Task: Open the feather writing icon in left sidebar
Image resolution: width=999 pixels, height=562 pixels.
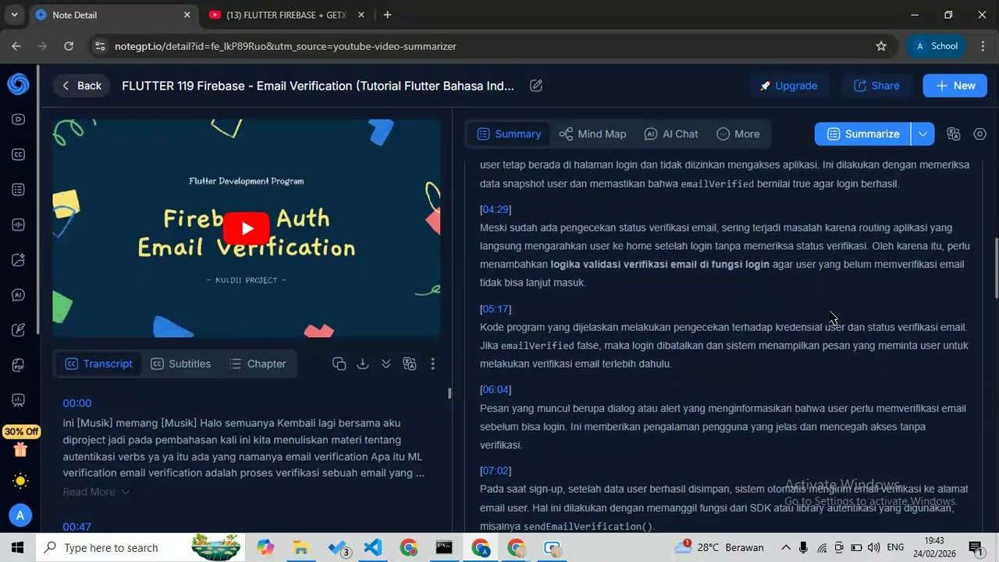Action: [18, 330]
